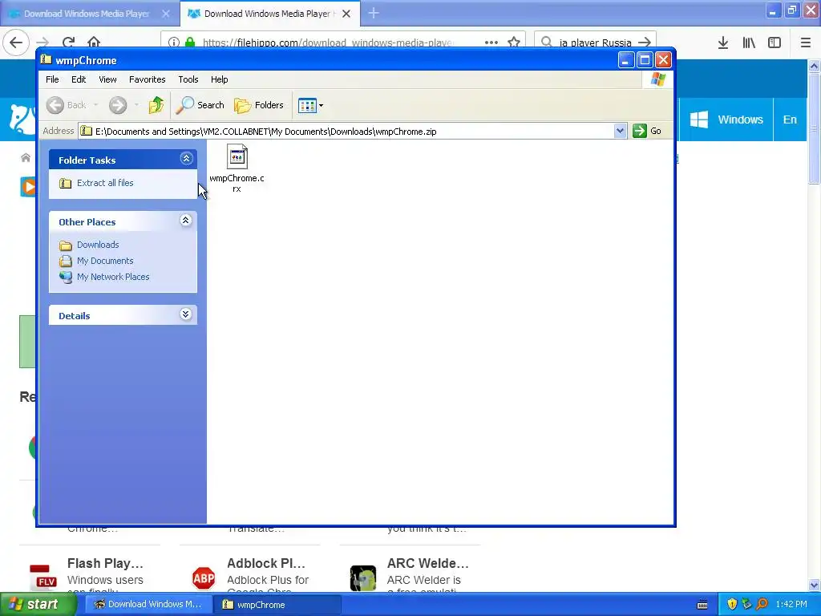The width and height of the screenshot is (821, 616).
Task: Click the Firefox search box
Action: (596, 43)
